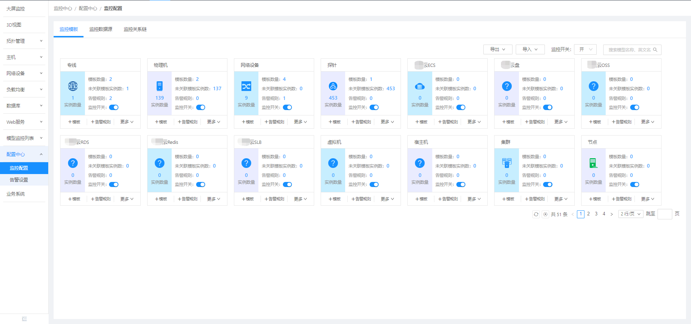Image resolution: width=691 pixels, height=324 pixels.
Task: Switch to the 监控数据源 tab
Action: pos(101,29)
